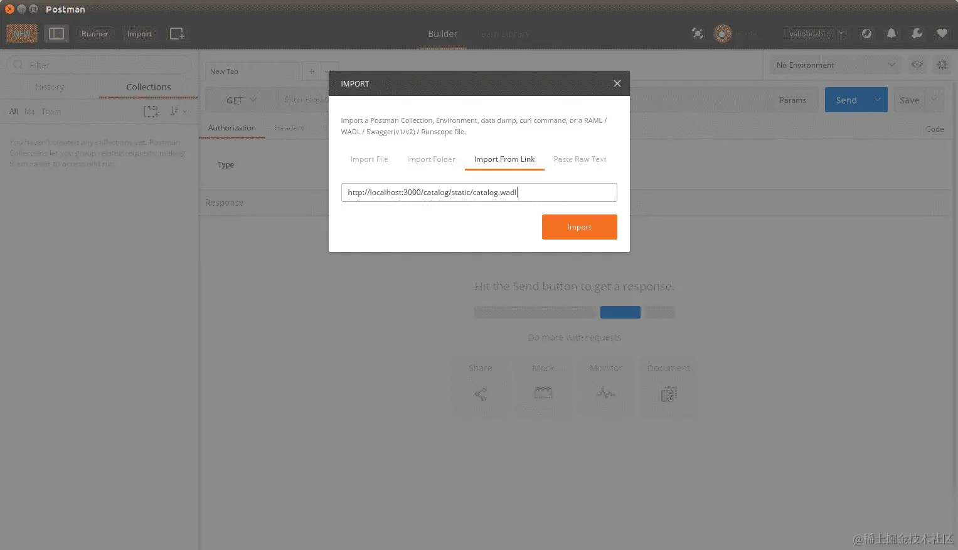Image resolution: width=958 pixels, height=550 pixels.
Task: Open manage environments gear icon
Action: [942, 65]
